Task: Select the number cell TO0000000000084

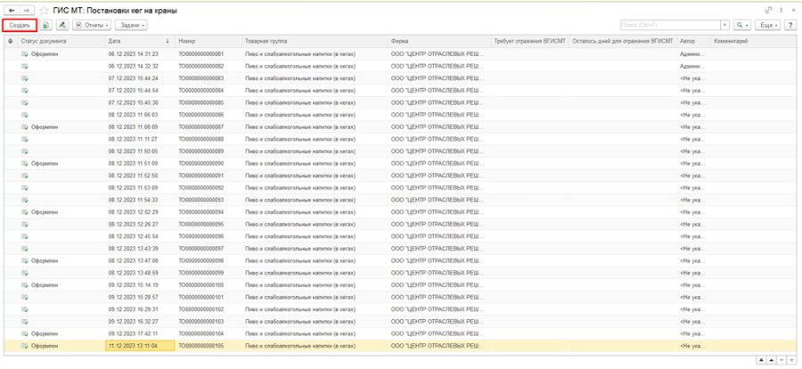Action: (x=201, y=91)
